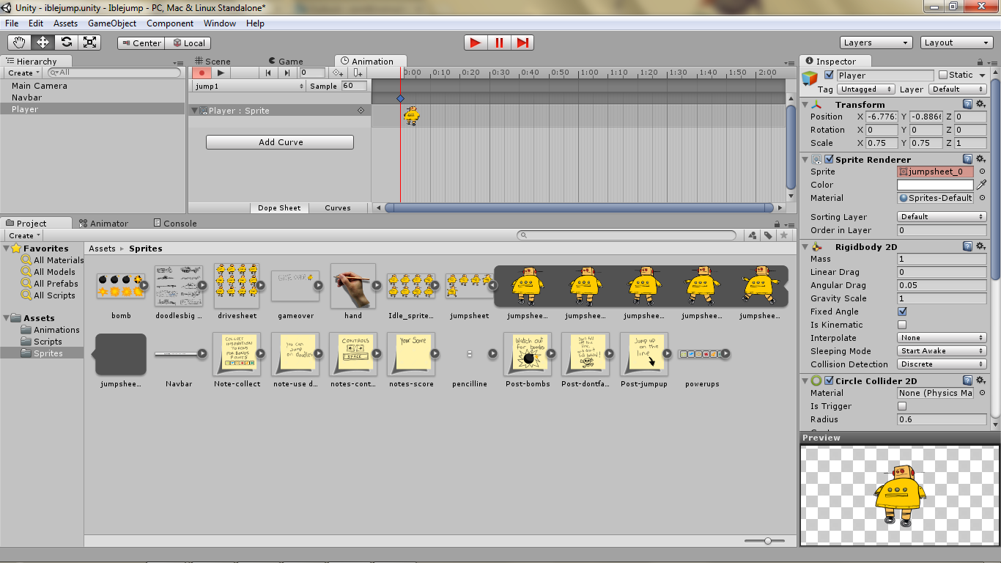Image resolution: width=1001 pixels, height=563 pixels.
Task: Select the bomb sprite thumbnail in Project
Action: pos(121,286)
